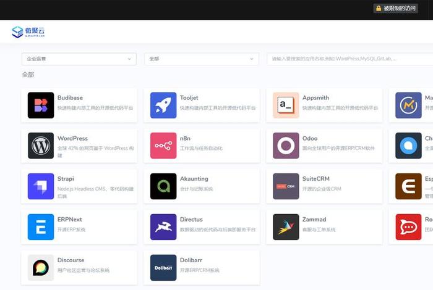Expand the 全部 filter dropdown
The image size is (433, 290).
pos(201,59)
